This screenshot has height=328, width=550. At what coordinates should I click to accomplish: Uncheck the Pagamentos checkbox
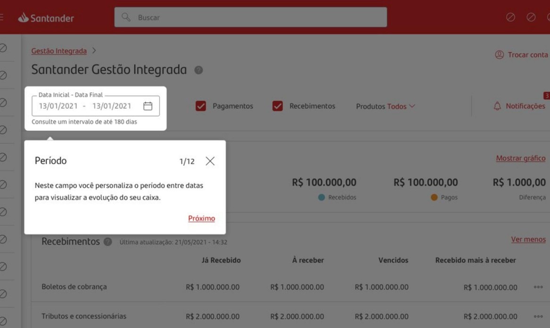pyautogui.click(x=201, y=106)
